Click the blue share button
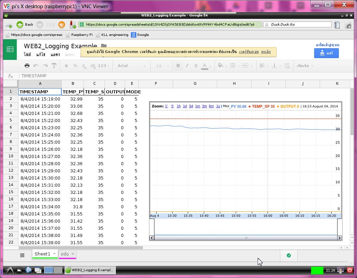Viewport: 357px width, 278px height. click(x=326, y=53)
